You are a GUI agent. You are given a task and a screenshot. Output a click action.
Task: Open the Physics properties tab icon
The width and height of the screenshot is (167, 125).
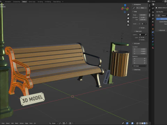(x=153, y=38)
